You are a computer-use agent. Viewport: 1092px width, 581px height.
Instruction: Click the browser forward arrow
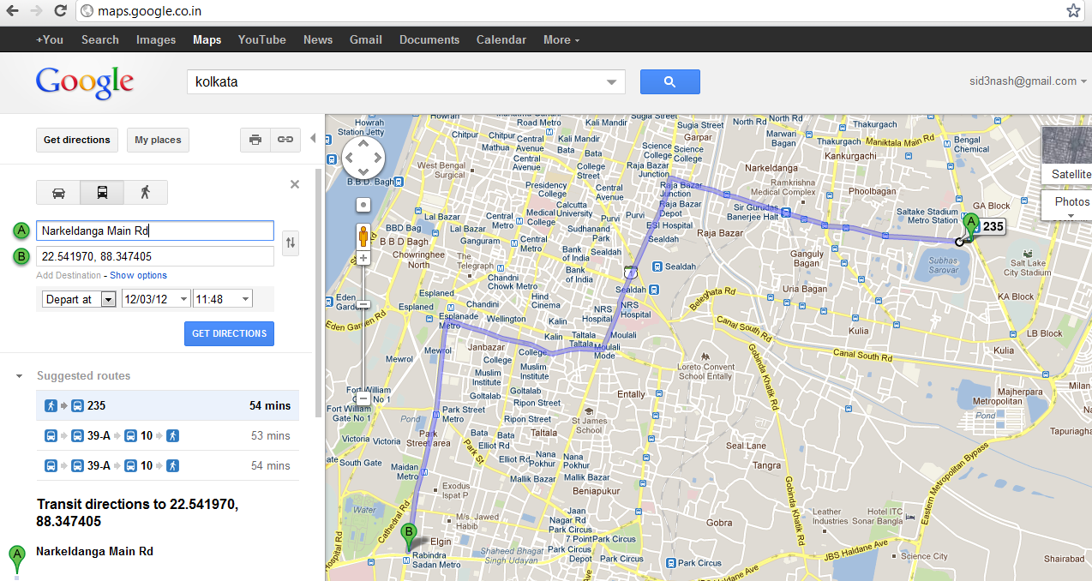[36, 11]
